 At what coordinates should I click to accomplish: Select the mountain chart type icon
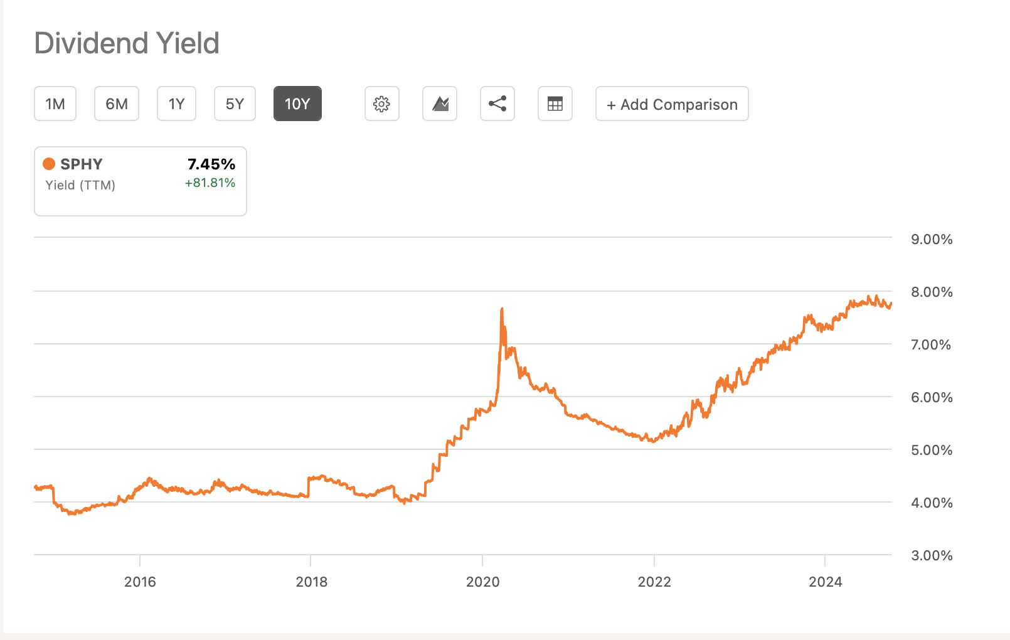click(x=439, y=104)
